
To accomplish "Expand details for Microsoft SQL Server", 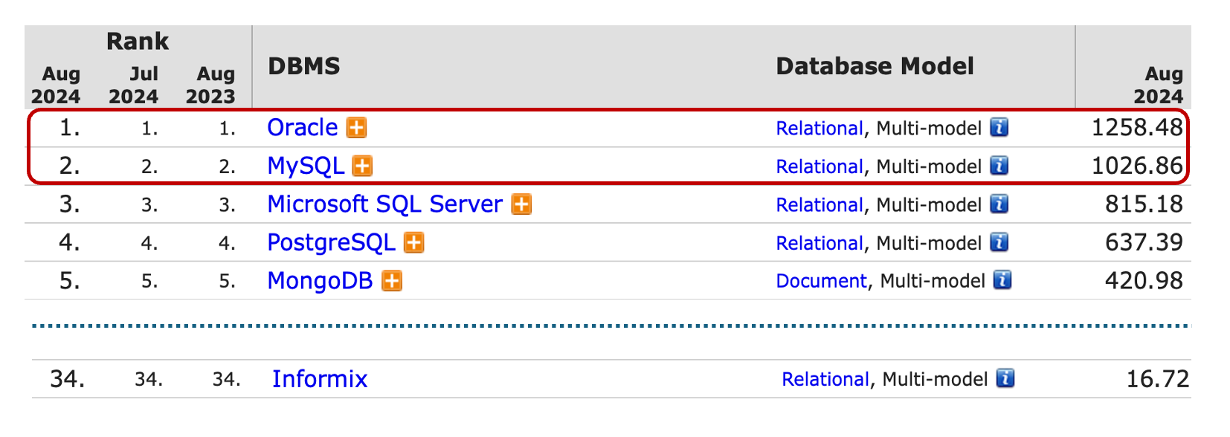I will (x=521, y=204).
